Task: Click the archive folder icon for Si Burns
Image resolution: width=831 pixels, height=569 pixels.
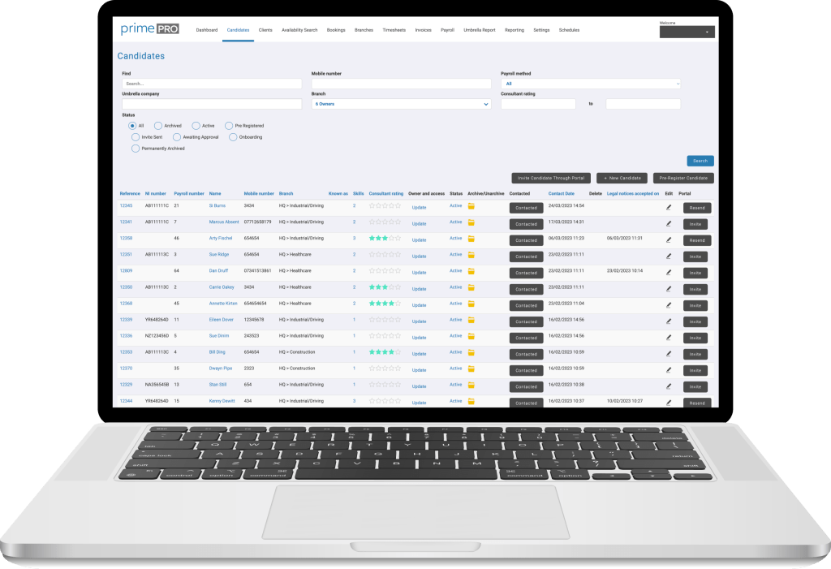Action: (x=471, y=206)
